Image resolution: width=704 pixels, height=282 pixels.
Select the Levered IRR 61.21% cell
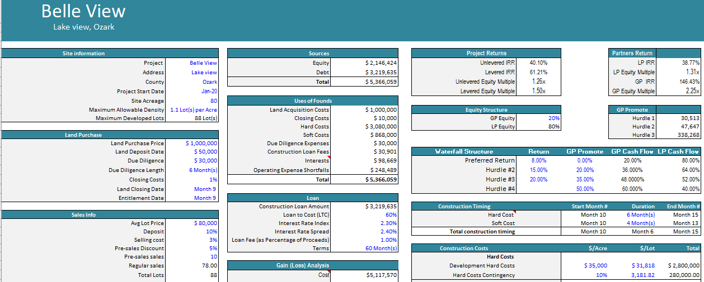click(538, 72)
